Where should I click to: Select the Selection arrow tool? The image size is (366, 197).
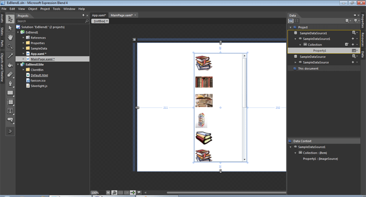point(10,19)
